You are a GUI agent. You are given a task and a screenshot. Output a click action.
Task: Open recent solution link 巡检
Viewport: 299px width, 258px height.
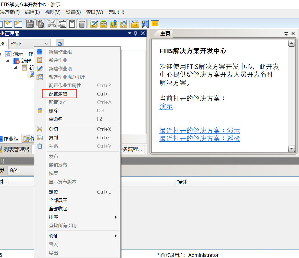point(200,139)
